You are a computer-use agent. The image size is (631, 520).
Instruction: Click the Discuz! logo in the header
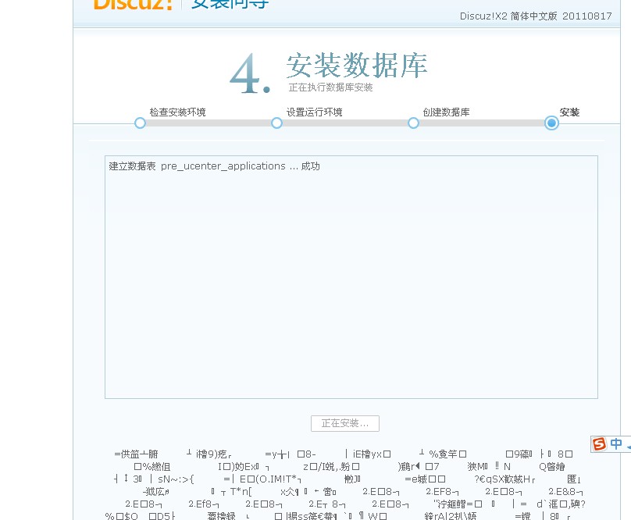[x=133, y=4]
